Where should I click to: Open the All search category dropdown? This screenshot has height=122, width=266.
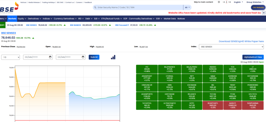(x=187, y=7)
